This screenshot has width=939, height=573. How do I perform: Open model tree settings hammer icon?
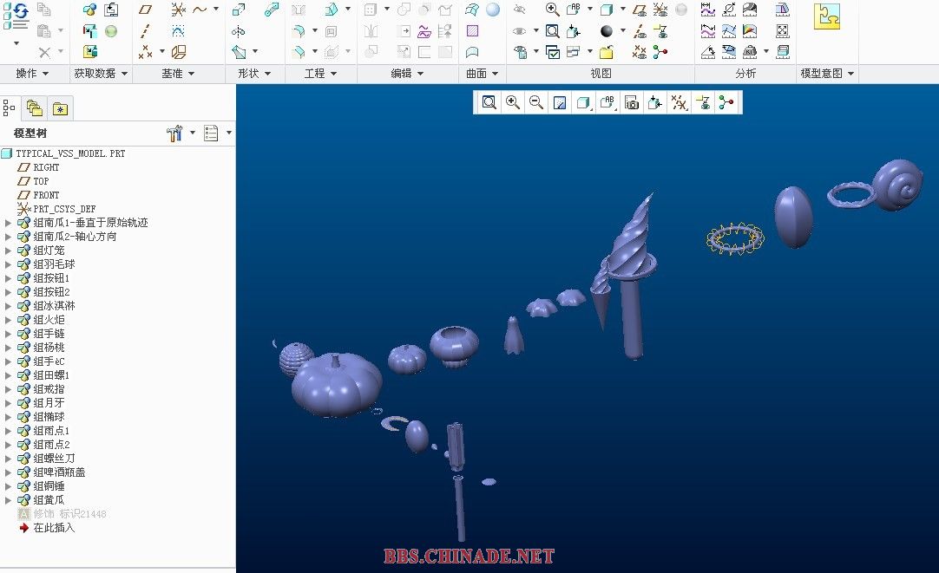174,133
